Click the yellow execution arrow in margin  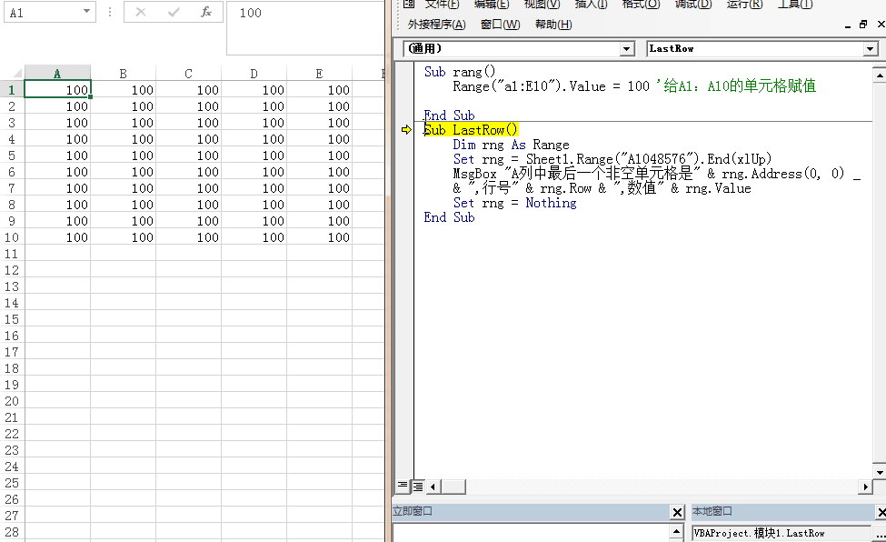coord(406,130)
